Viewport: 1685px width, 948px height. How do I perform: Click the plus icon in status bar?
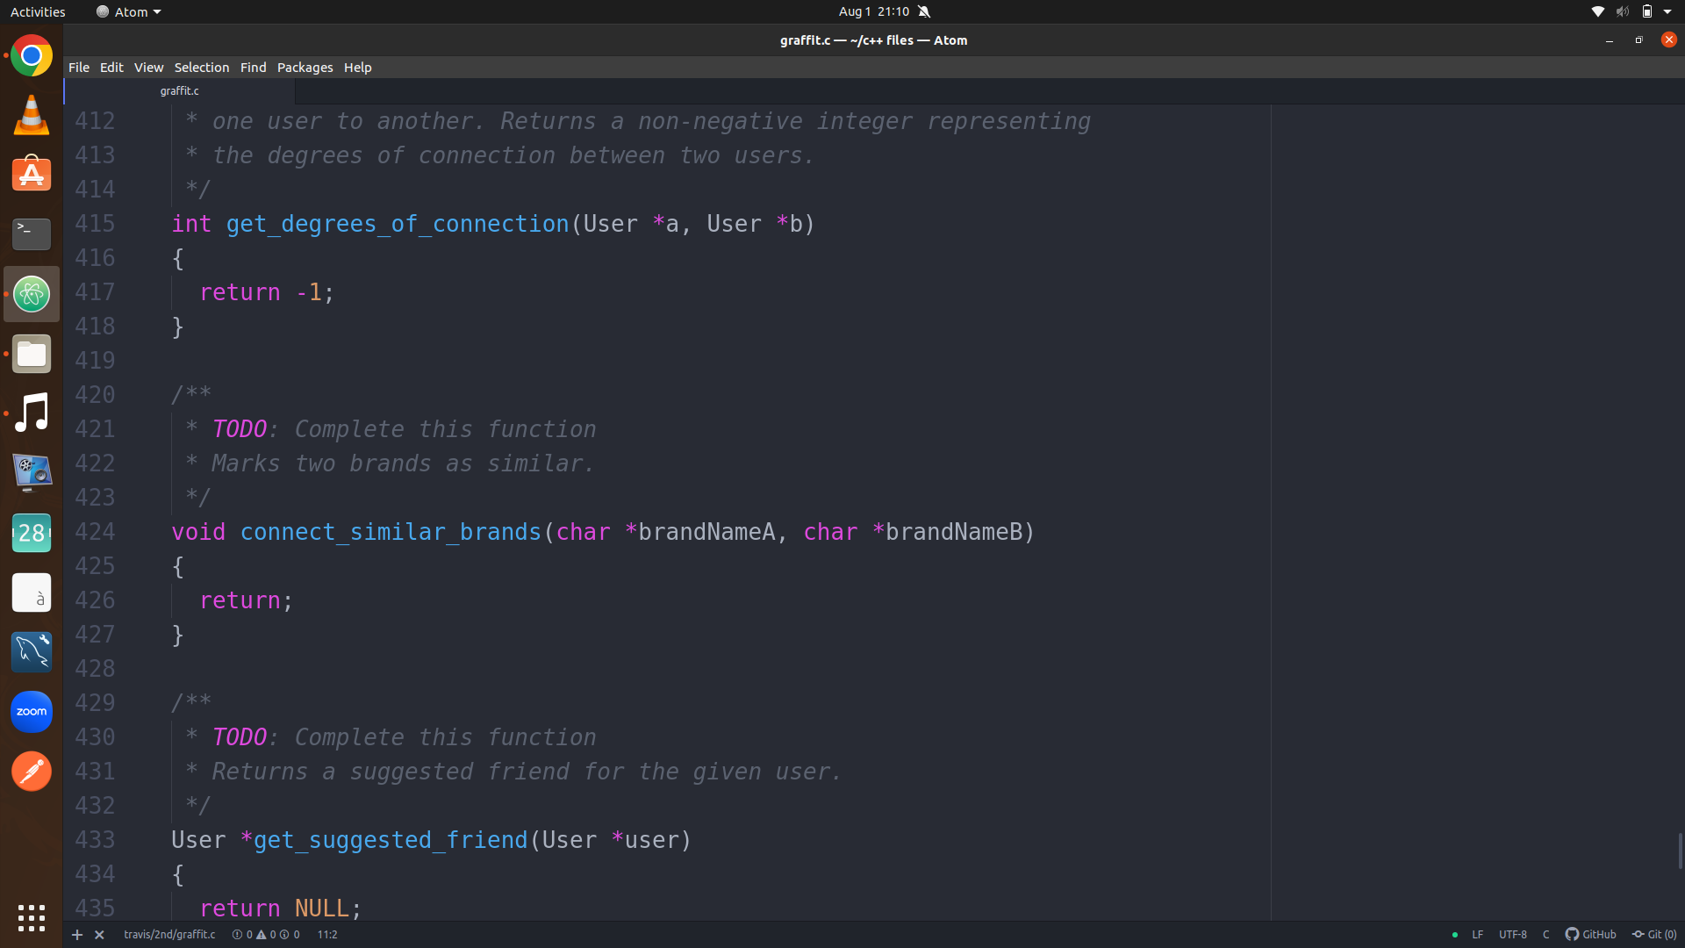77,935
